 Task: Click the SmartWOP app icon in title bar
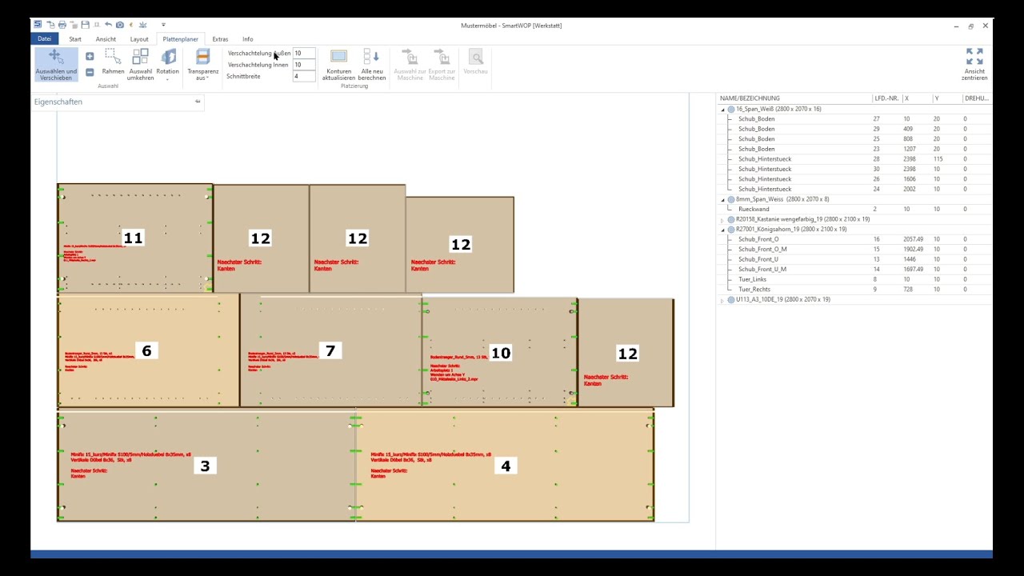pos(38,26)
